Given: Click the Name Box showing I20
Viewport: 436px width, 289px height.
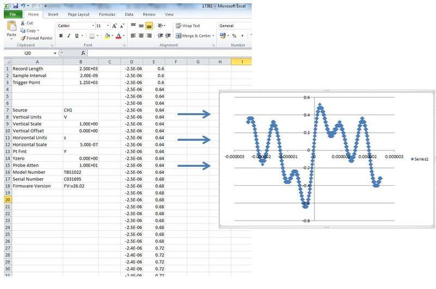Looking at the screenshot, I should pos(28,53).
